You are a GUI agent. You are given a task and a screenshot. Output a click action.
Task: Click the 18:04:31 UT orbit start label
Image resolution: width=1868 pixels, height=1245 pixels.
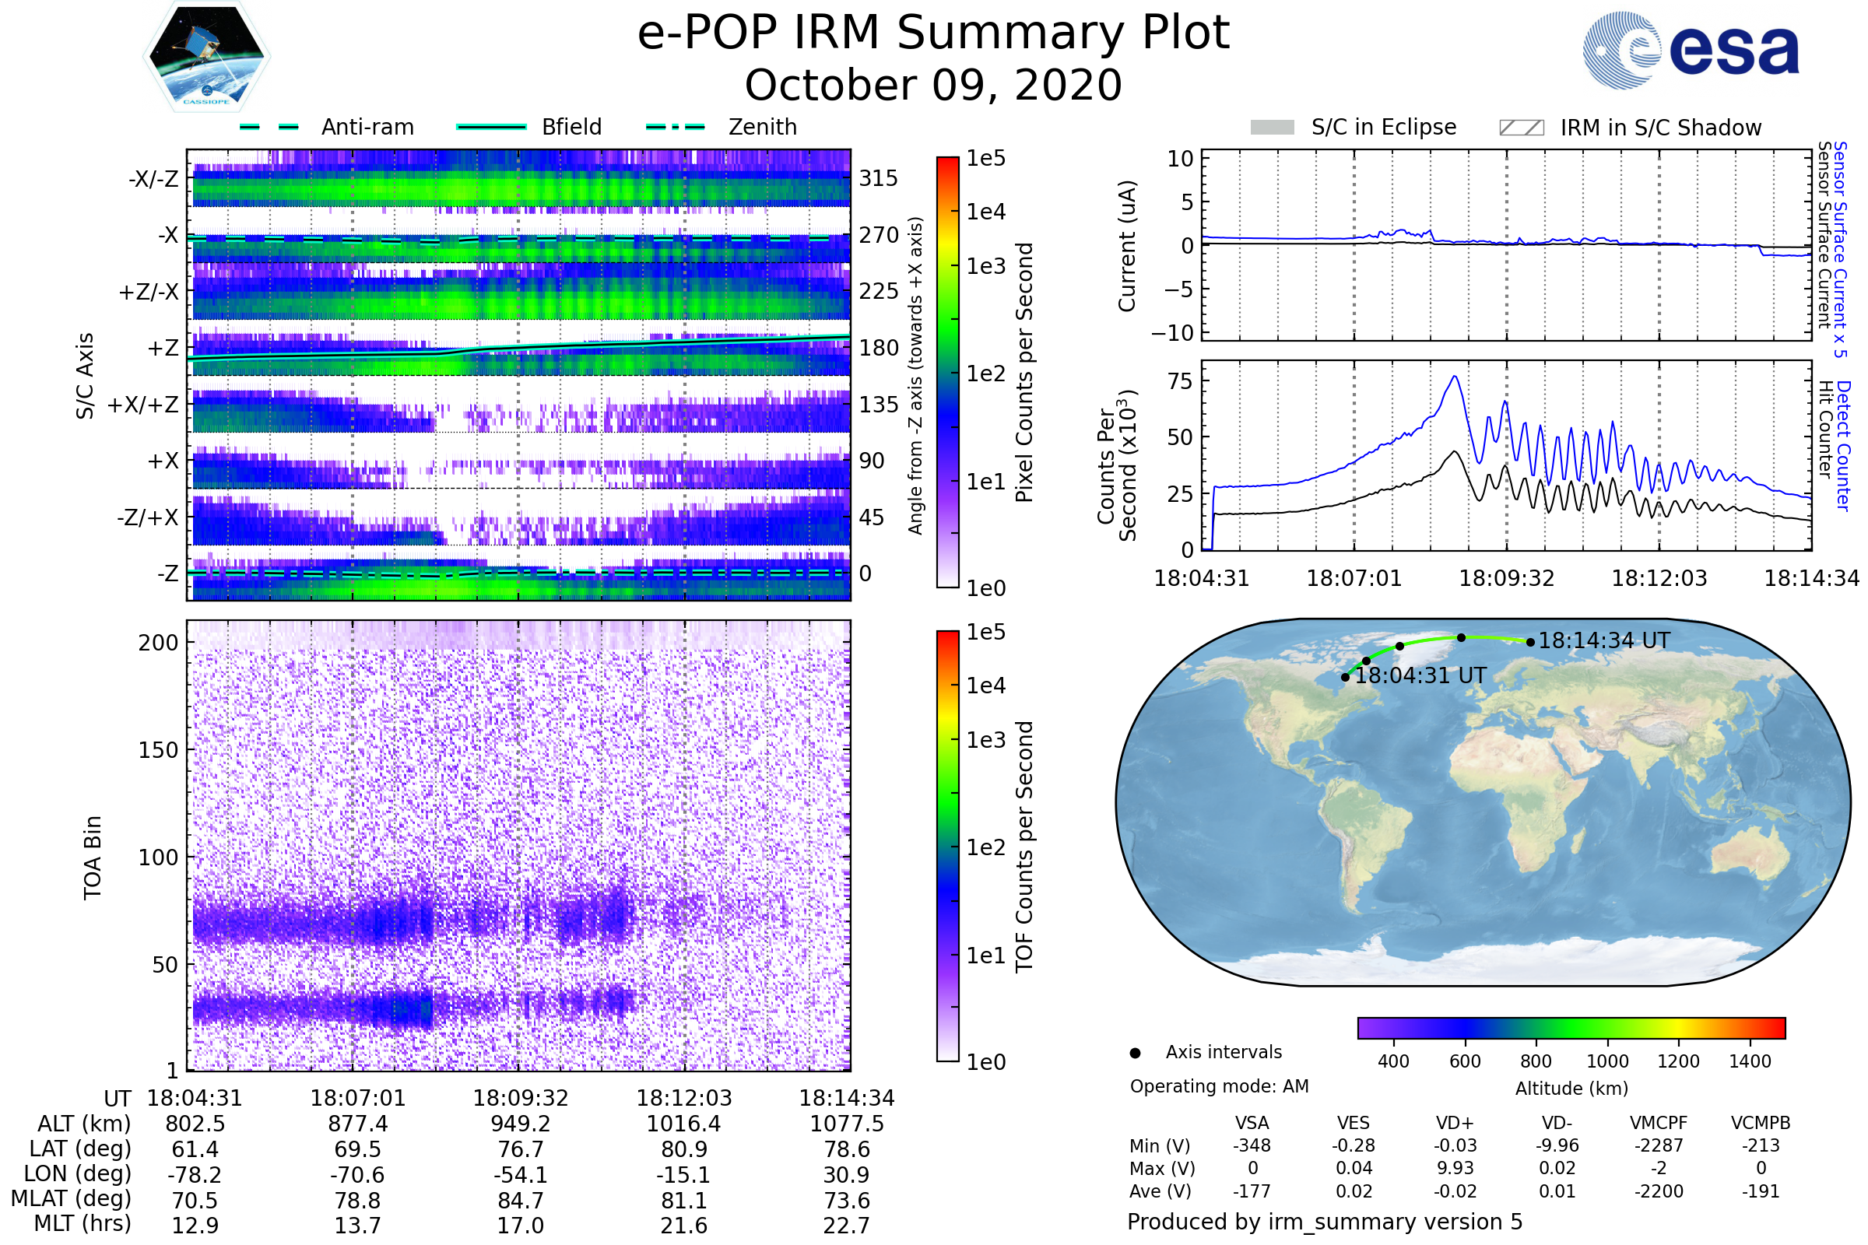coord(1420,675)
